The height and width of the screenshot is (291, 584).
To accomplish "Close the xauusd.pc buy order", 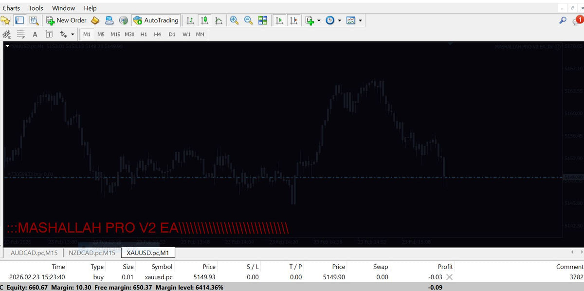I will (449, 277).
